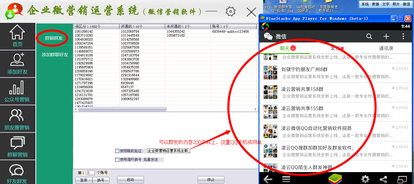Screen dimensions: 414x184
Task: Focus the account number field after 第
Action: coord(91,173)
